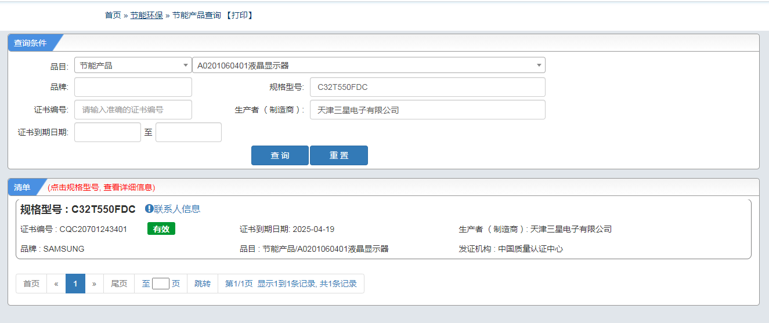Image resolution: width=769 pixels, height=323 pixels.
Task: Click the 品牌 : SAMSUNG text
Action: coord(52,249)
